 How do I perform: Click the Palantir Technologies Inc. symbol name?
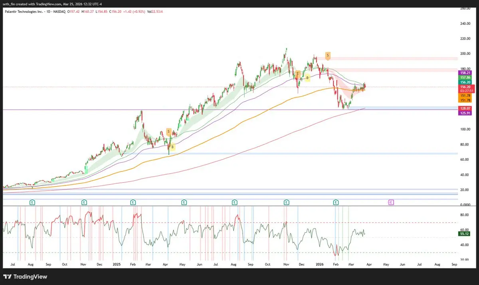pyautogui.click(x=24, y=12)
